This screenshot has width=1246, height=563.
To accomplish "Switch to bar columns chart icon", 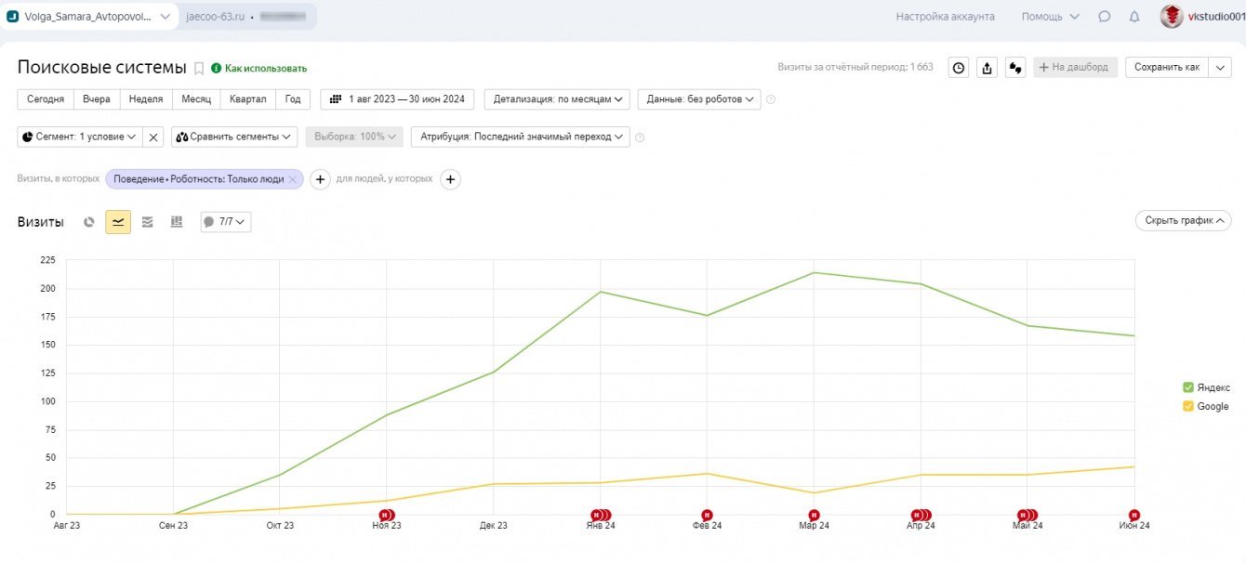I will 177,222.
